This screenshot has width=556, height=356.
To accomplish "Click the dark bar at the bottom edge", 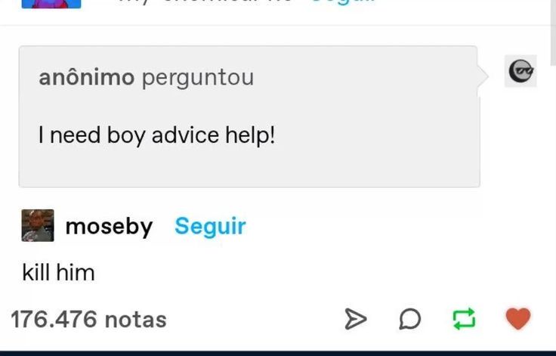I will point(278,353).
